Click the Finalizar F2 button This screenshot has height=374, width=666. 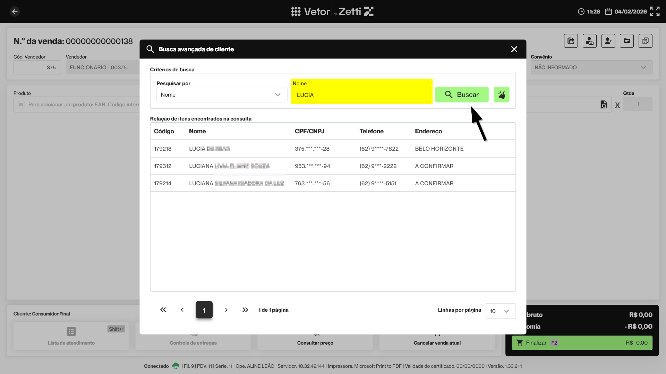tap(582, 342)
